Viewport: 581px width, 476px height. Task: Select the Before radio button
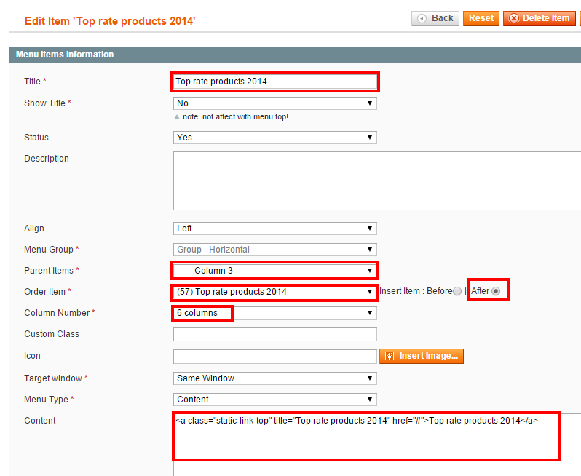(457, 291)
